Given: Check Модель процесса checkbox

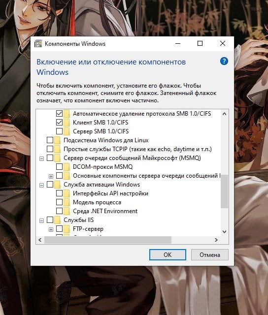Looking at the screenshot, I should click(x=59, y=202).
